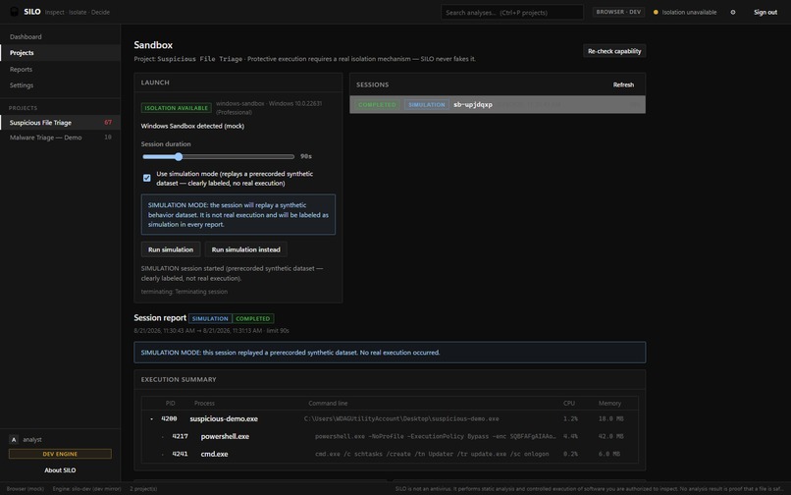Uncheck the Use simulation mode checkbox

147,178
